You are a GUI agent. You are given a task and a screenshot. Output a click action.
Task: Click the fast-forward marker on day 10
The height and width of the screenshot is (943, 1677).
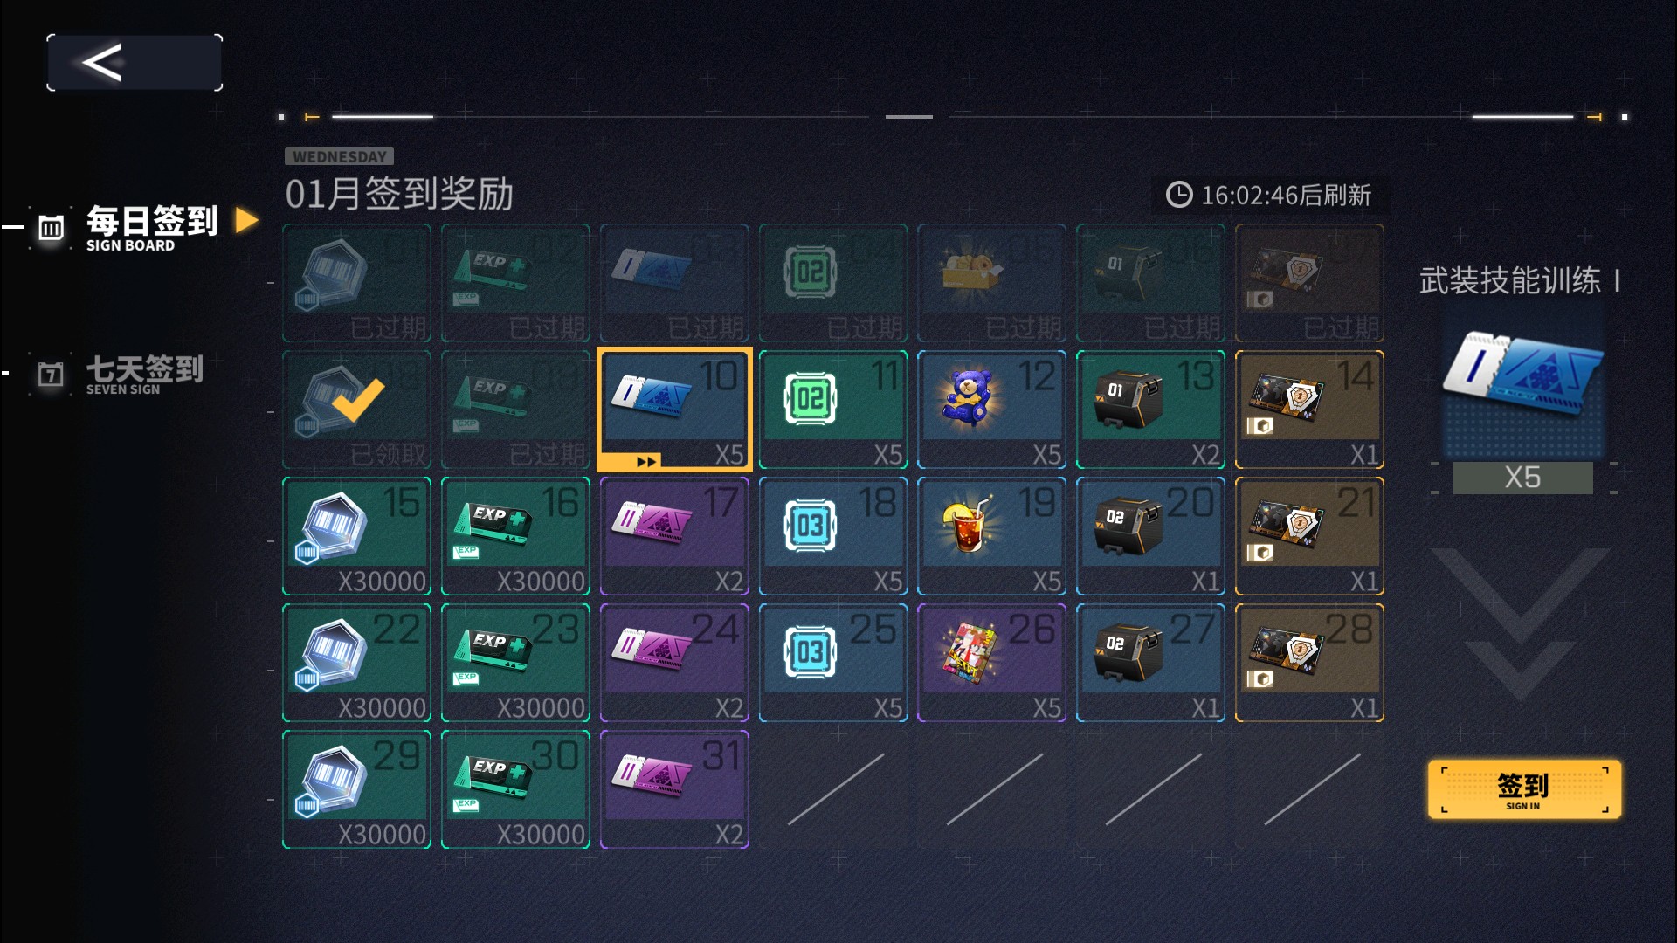coord(646,461)
